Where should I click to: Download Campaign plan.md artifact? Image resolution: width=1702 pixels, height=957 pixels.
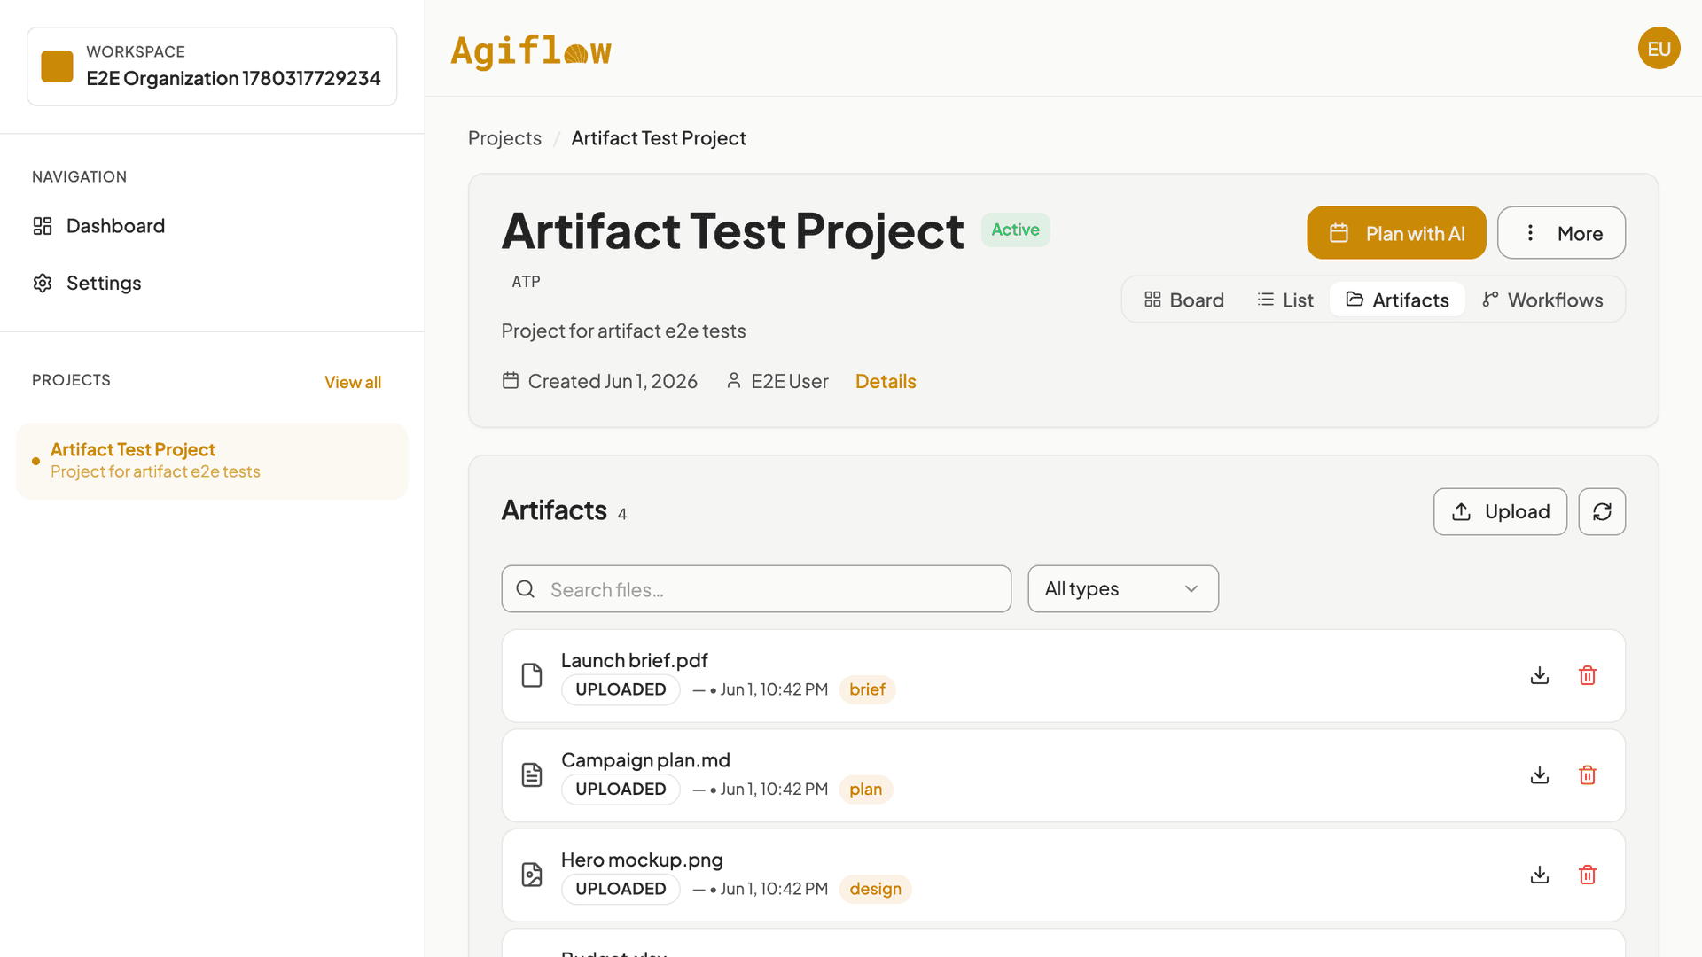click(x=1540, y=775)
